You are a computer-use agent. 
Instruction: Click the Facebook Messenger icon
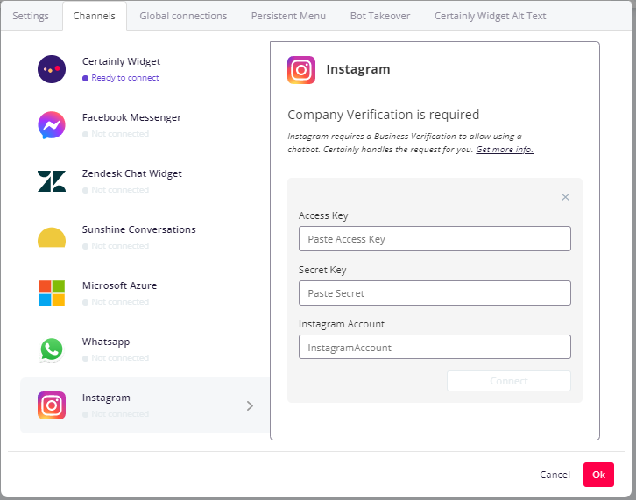tap(52, 125)
